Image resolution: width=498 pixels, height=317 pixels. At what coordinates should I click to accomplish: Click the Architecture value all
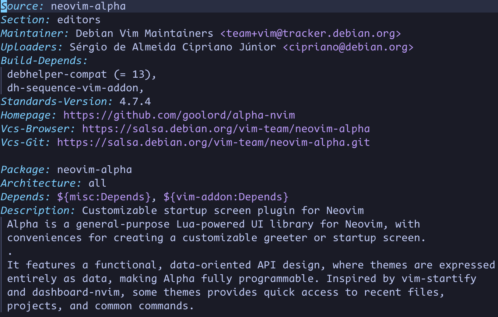click(97, 183)
